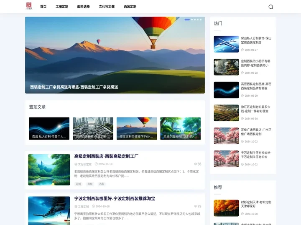Click the 高级 tag
Image resolution: width=301 pixels, height=225 pixels.
(90, 184)
